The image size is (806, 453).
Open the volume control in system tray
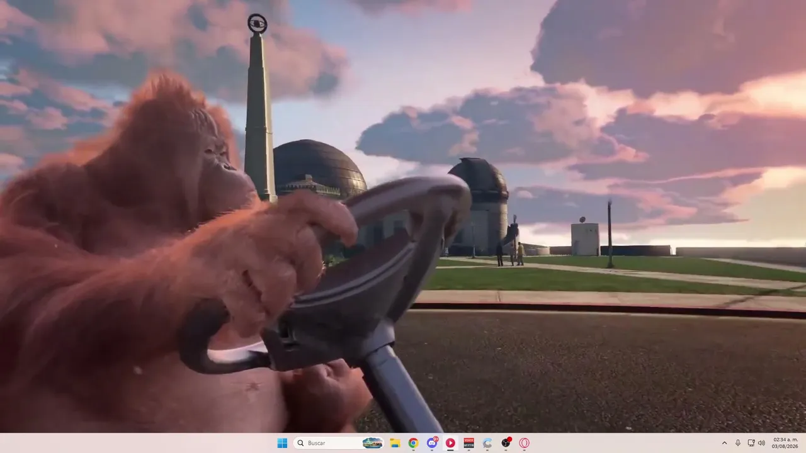(x=761, y=443)
